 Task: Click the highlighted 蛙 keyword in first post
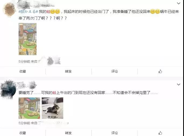coord(48,12)
